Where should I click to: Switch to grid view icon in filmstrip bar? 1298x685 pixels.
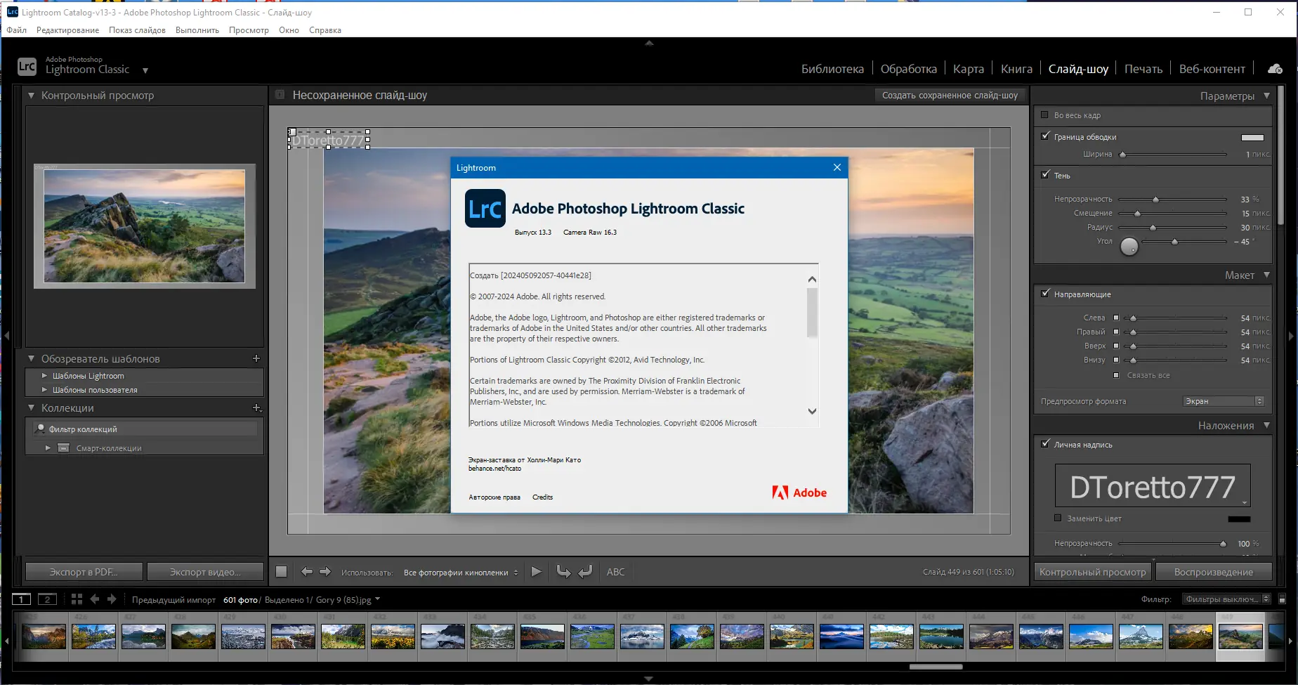77,599
